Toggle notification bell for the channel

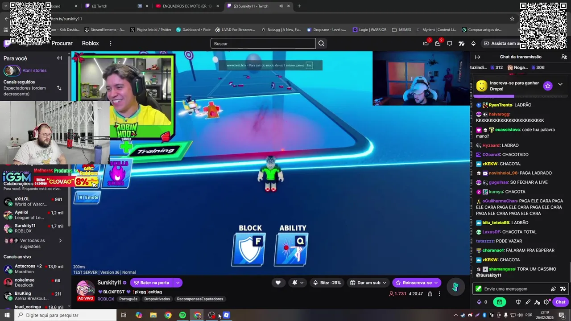point(297,283)
